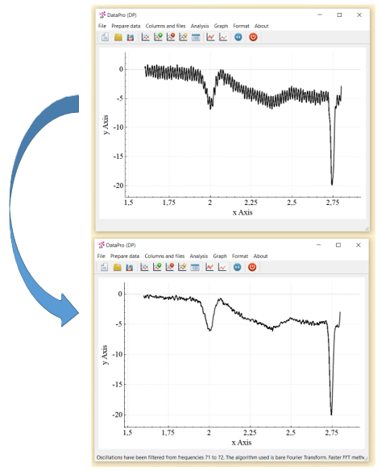Open Analysis menu in bottom window

coord(199,256)
